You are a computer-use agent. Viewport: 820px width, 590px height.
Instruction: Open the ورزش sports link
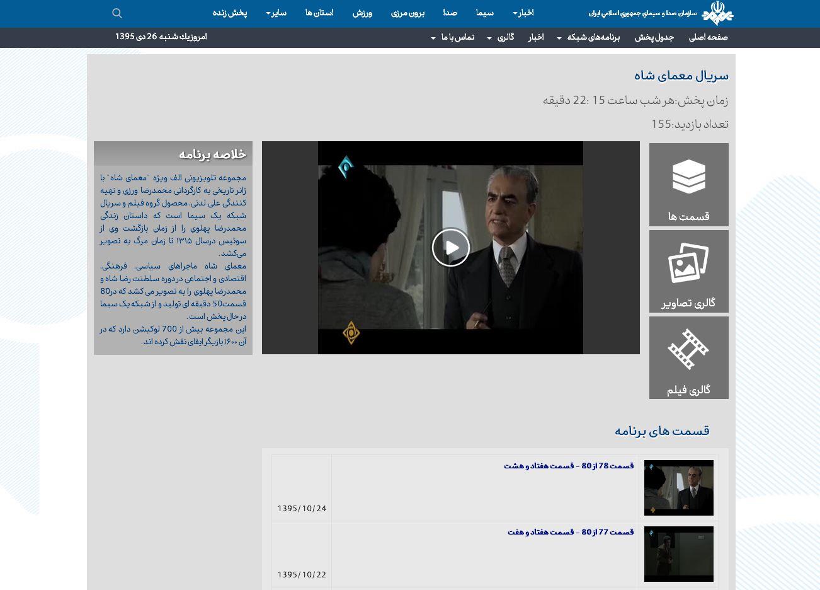pos(362,13)
